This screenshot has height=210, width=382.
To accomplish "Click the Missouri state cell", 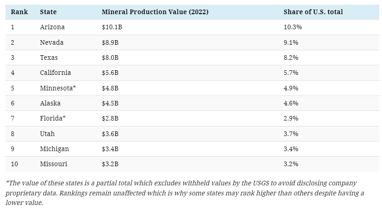I will pyautogui.click(x=54, y=164).
